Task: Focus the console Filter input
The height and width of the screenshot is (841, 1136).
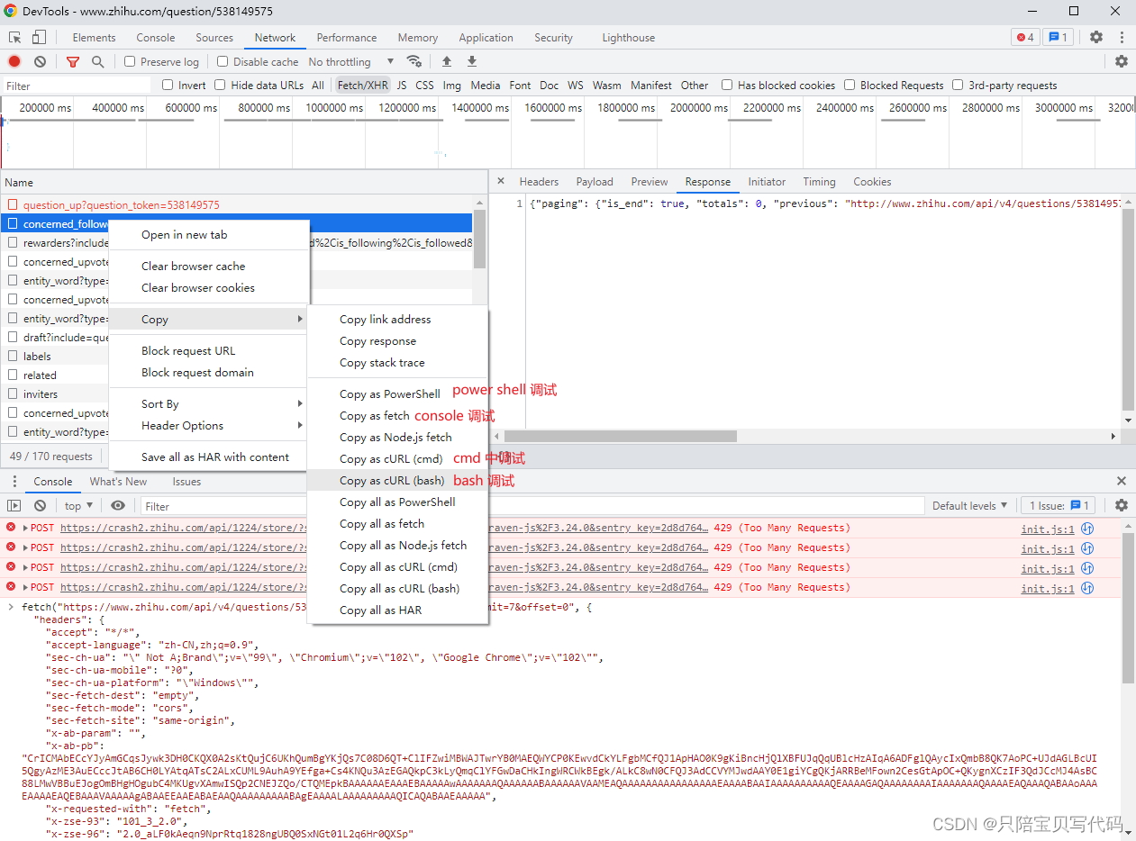Action: pos(533,506)
